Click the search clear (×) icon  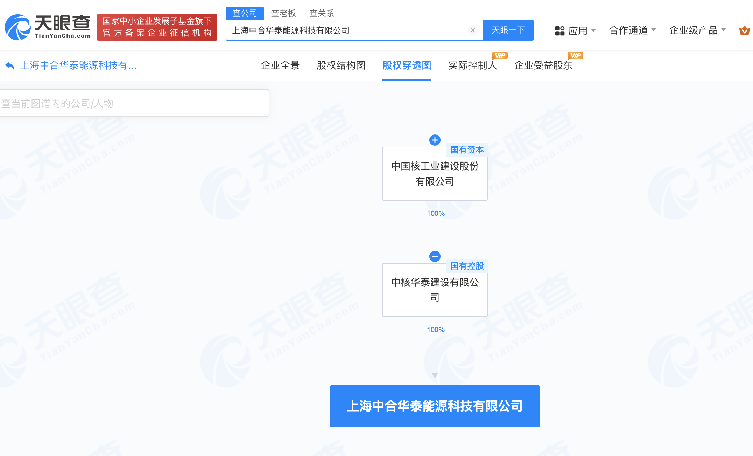(x=473, y=30)
